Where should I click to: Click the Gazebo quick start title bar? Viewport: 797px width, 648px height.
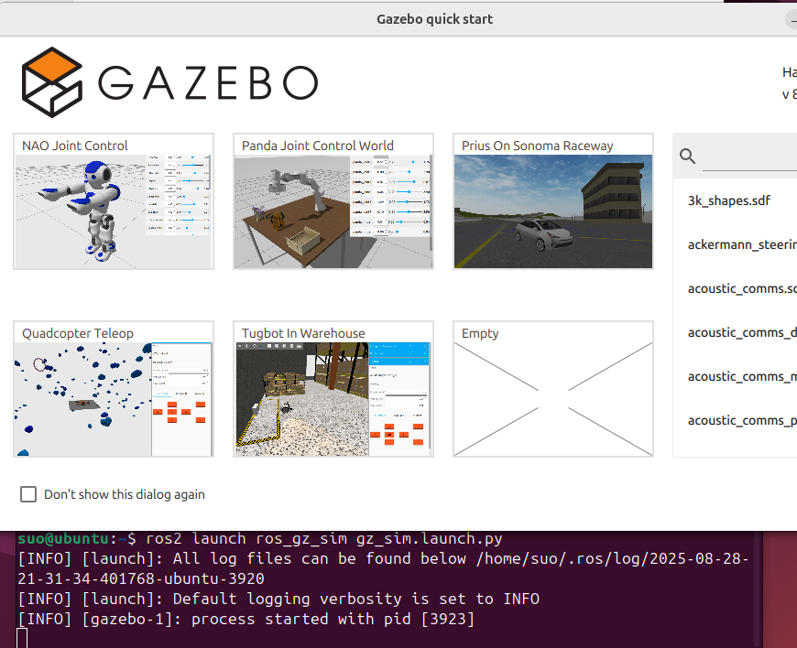434,19
